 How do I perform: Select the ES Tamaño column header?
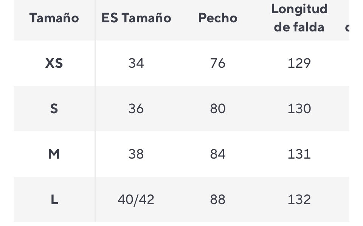[x=136, y=18]
